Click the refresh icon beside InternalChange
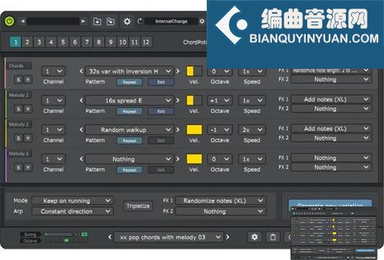384x260 pixels. 141,21
